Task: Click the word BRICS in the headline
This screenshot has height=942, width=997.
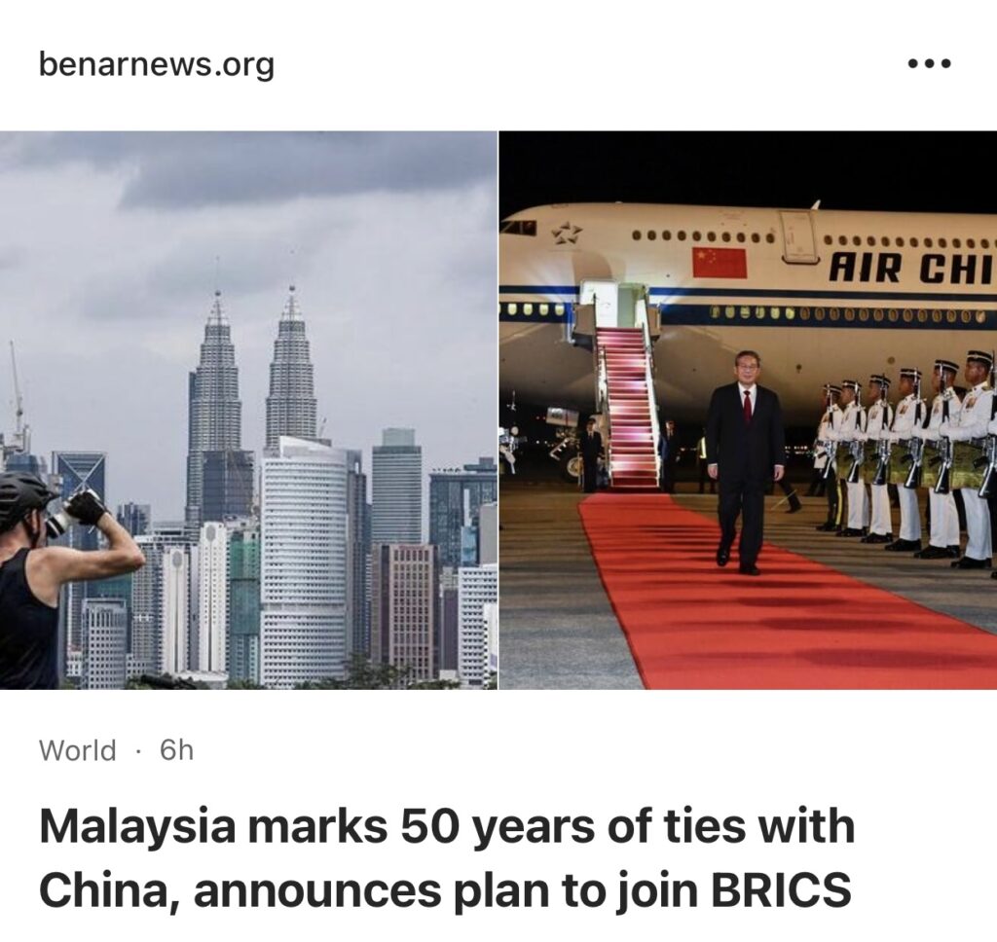Action: click(780, 888)
